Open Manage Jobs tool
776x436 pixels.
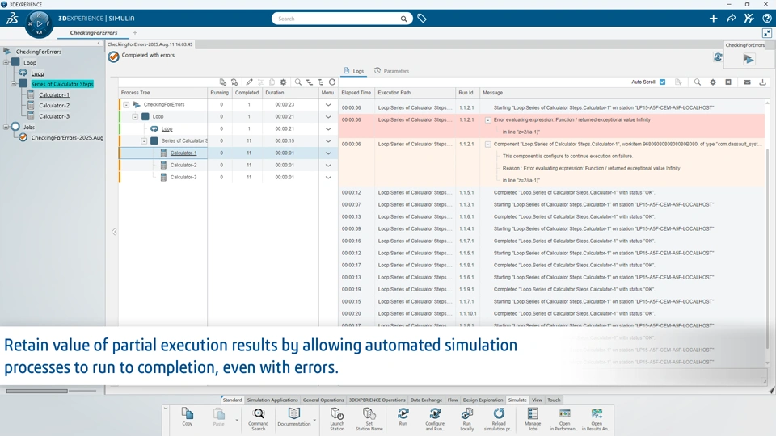click(533, 419)
